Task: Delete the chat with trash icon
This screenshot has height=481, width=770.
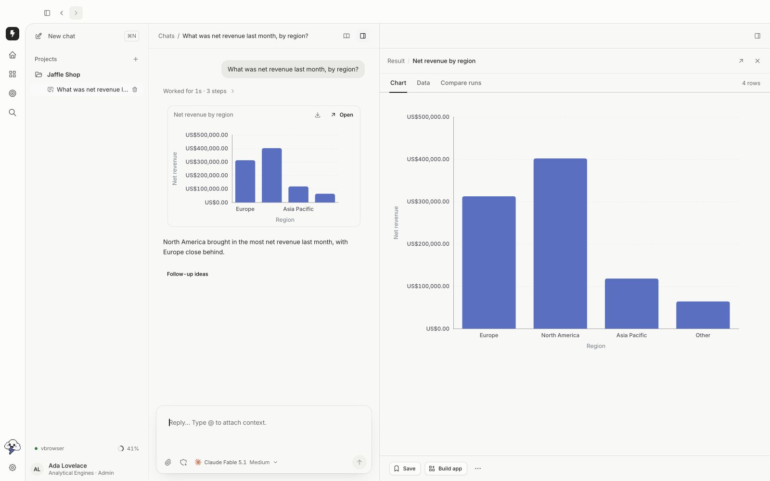Action: [x=135, y=89]
